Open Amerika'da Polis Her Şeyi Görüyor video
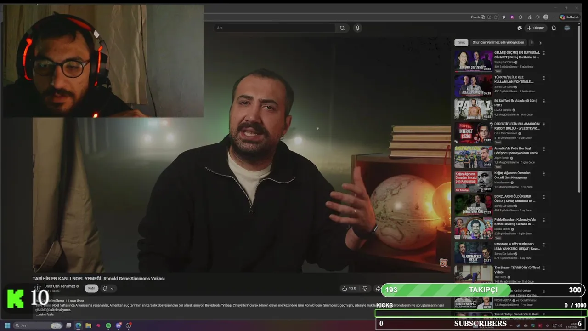 point(473,157)
